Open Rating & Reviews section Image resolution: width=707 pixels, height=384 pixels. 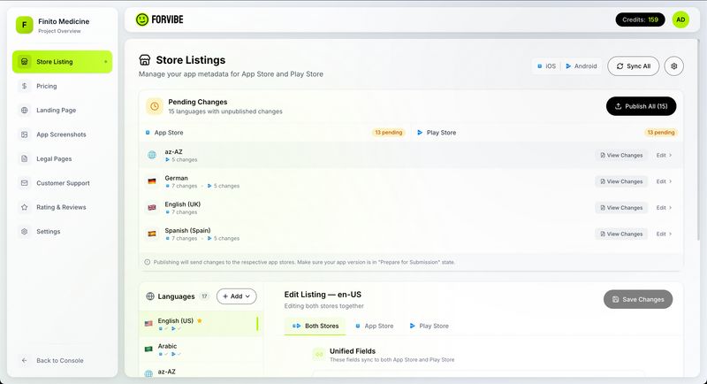62,207
